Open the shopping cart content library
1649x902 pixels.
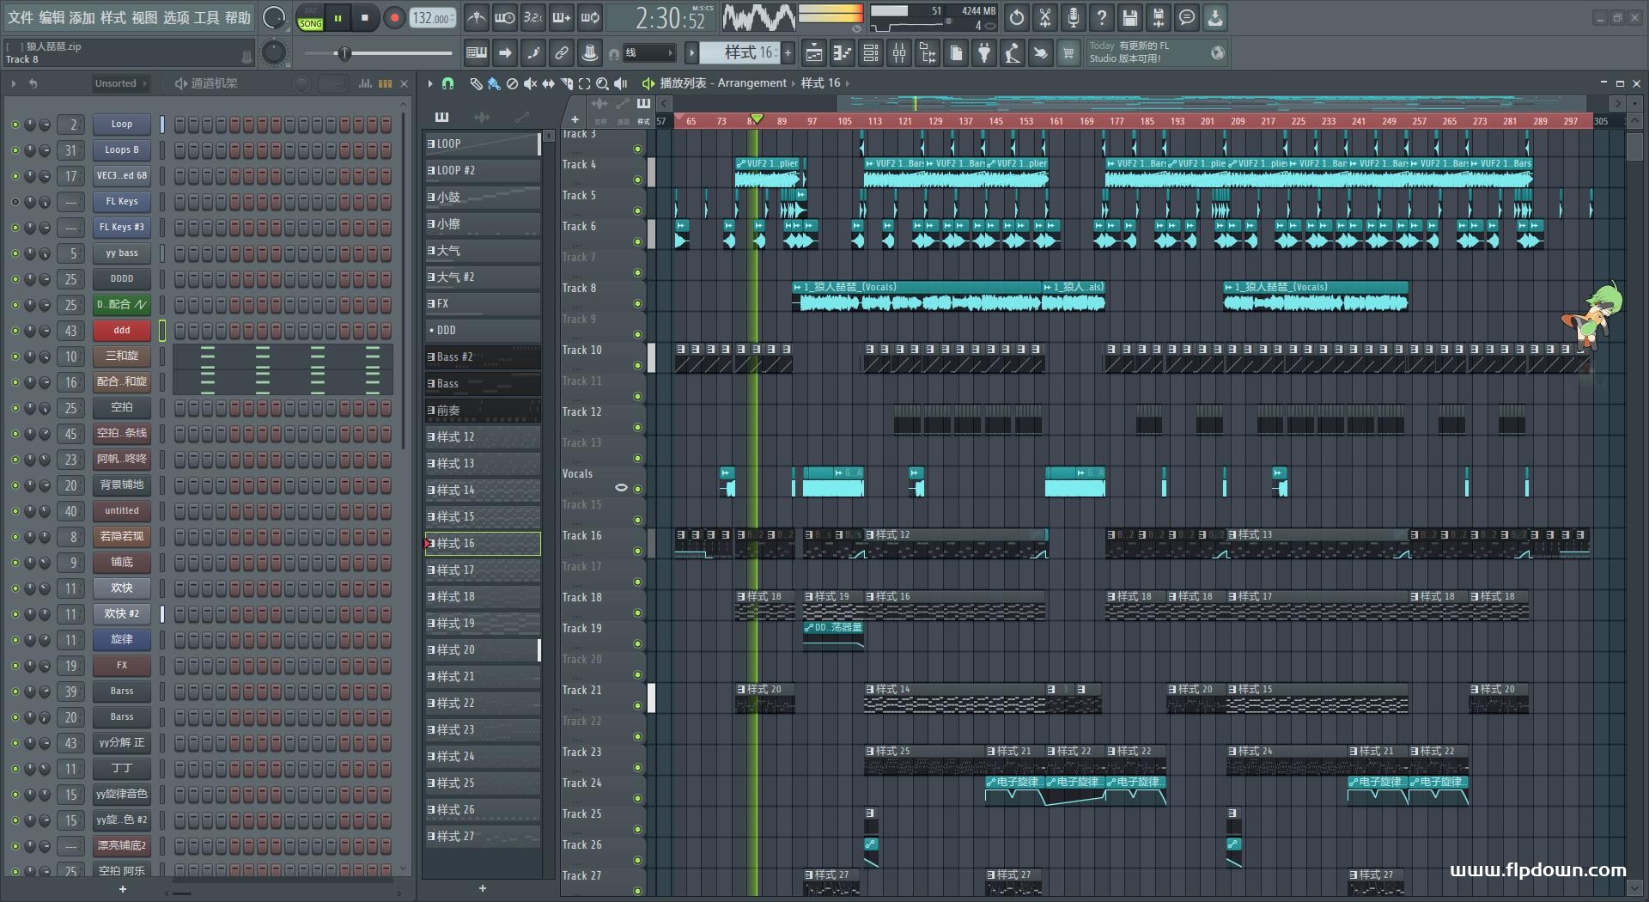pos(1068,53)
